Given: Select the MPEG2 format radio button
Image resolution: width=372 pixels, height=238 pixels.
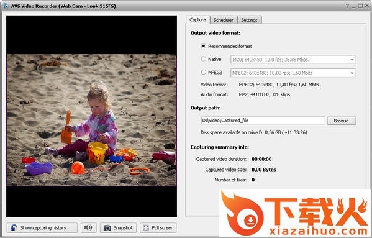Looking at the screenshot, I should (203, 72).
